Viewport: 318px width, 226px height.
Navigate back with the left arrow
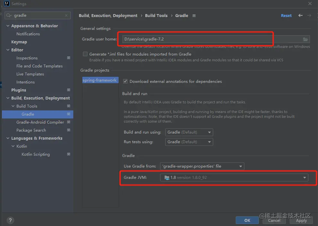point(300,15)
